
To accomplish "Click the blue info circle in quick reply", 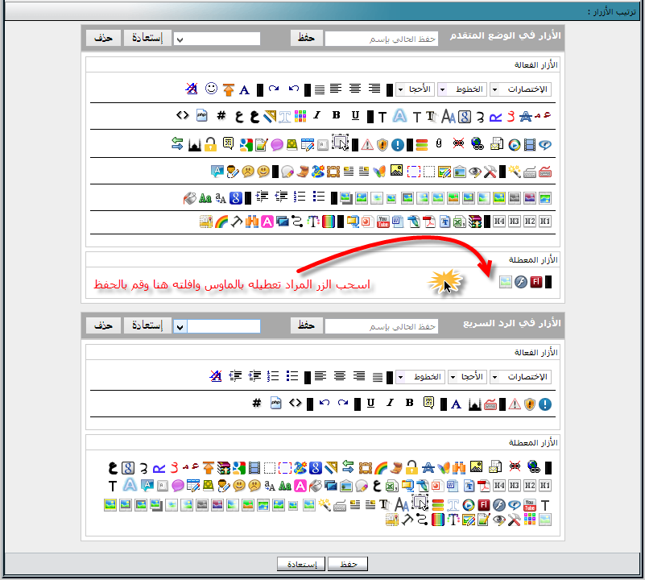I will coord(545,403).
